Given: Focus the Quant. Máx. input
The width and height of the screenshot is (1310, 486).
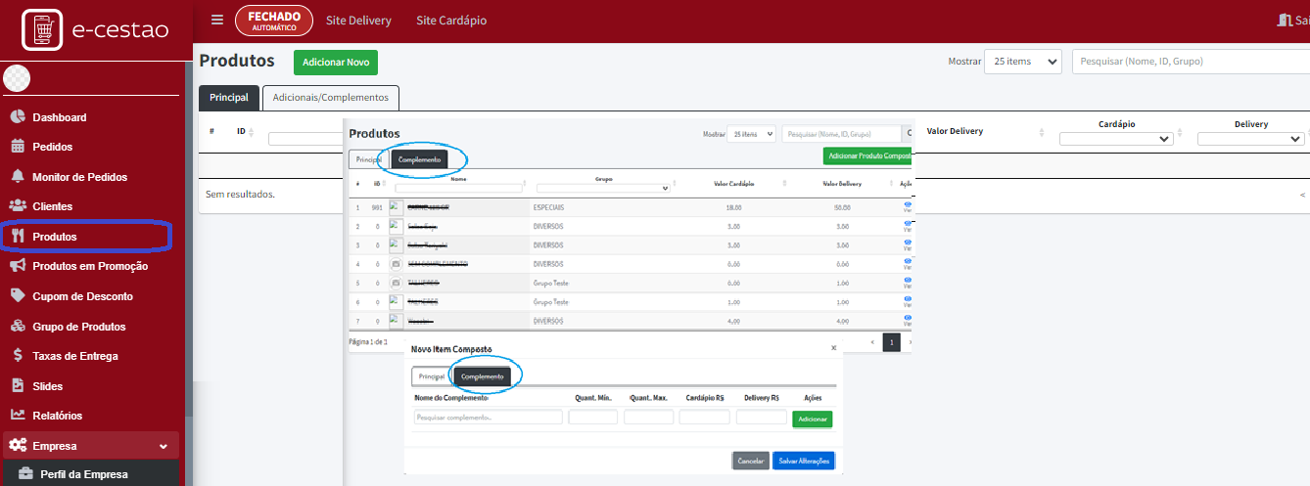Looking at the screenshot, I should 649,418.
